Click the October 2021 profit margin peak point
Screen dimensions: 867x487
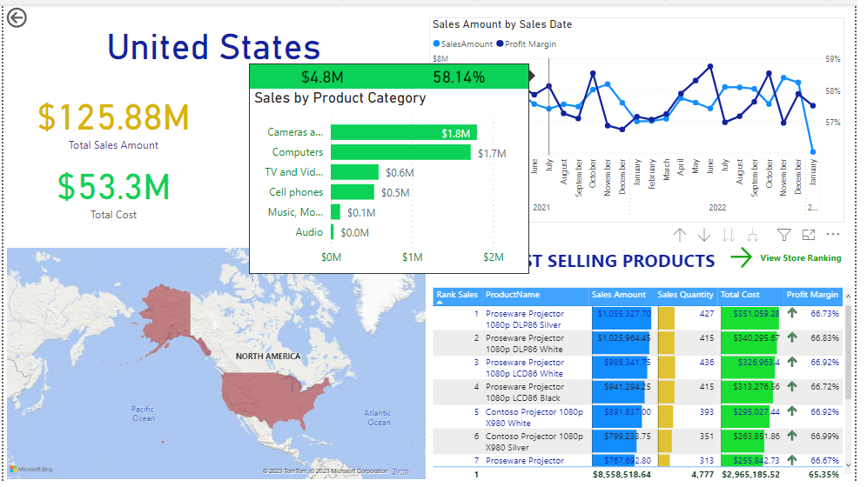point(593,73)
